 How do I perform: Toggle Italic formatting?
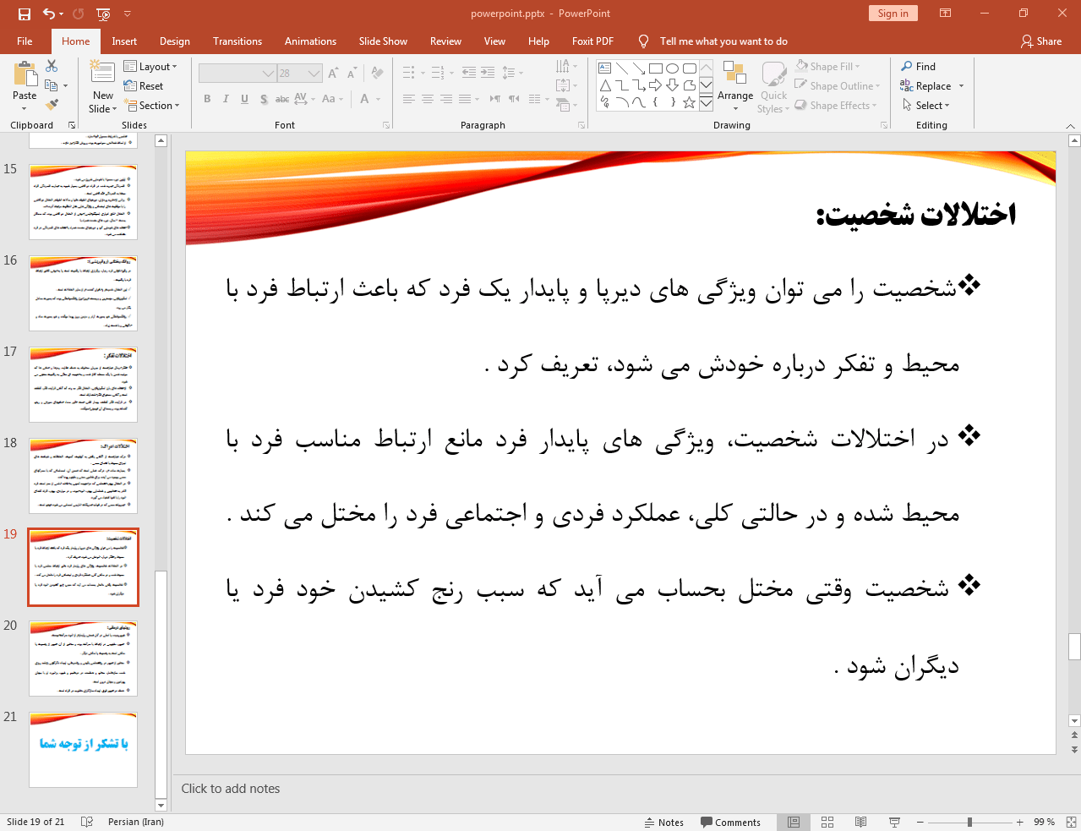[x=226, y=99]
